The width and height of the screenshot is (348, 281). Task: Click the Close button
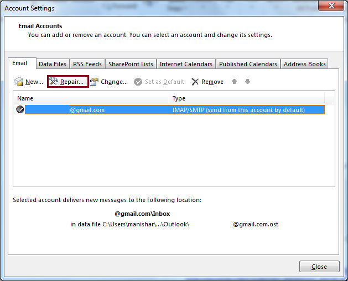pos(319,267)
